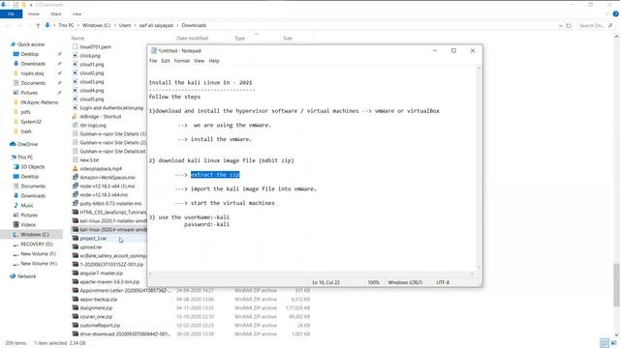620x348 pixels.
Task: Click in the Explorer search box
Action: pyautogui.click(x=595, y=25)
